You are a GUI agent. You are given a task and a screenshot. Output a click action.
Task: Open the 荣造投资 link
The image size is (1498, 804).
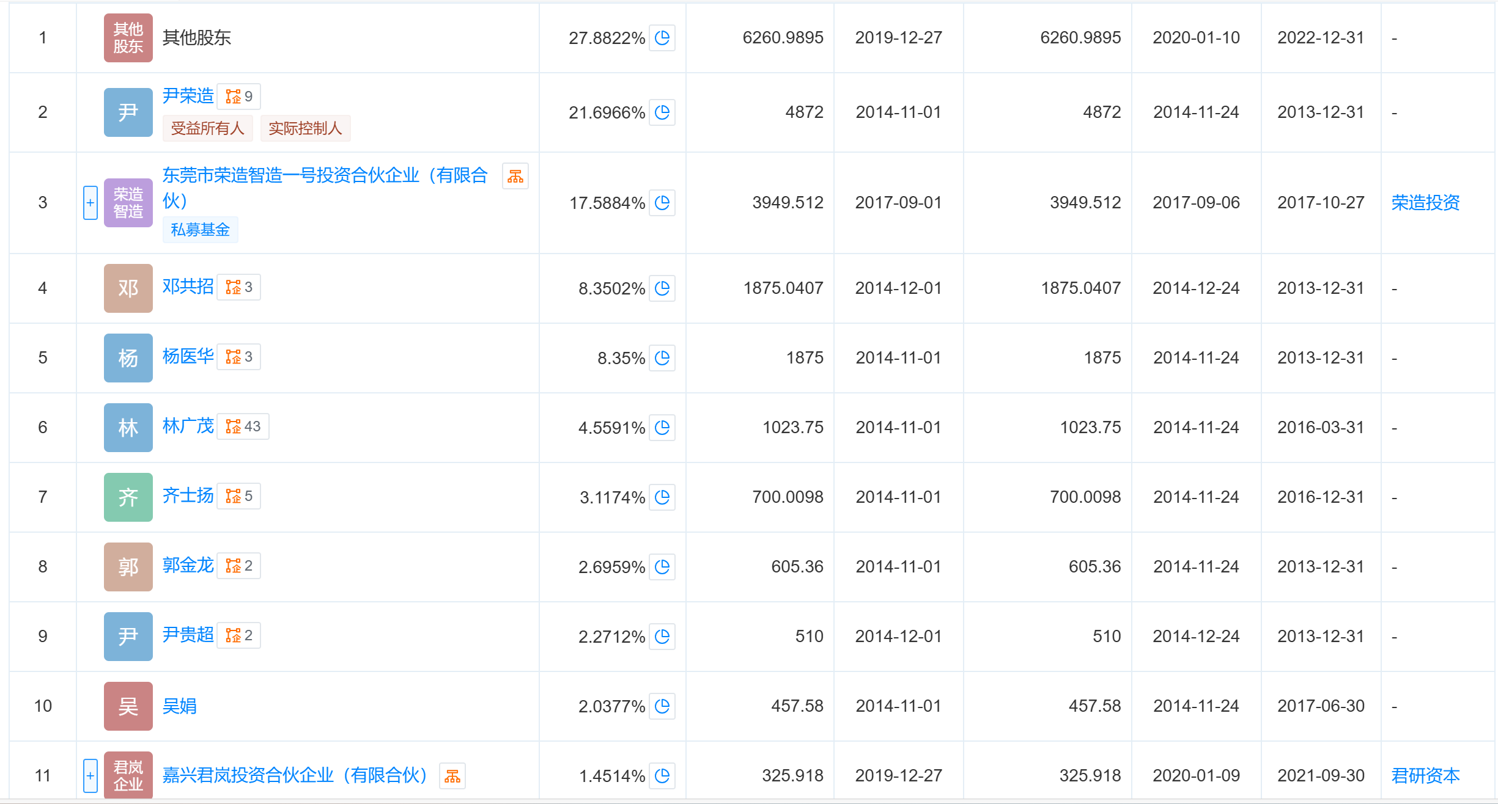point(1425,202)
